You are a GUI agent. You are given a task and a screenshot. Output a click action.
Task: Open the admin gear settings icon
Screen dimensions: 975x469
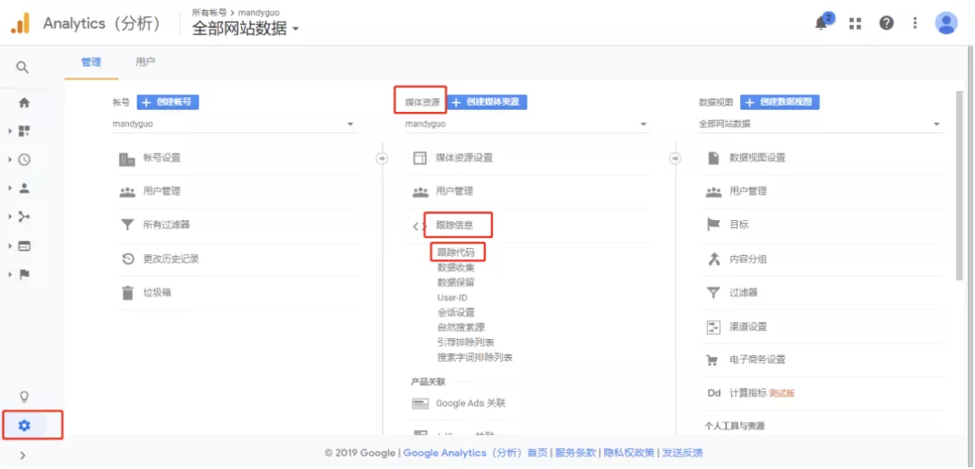[24, 425]
